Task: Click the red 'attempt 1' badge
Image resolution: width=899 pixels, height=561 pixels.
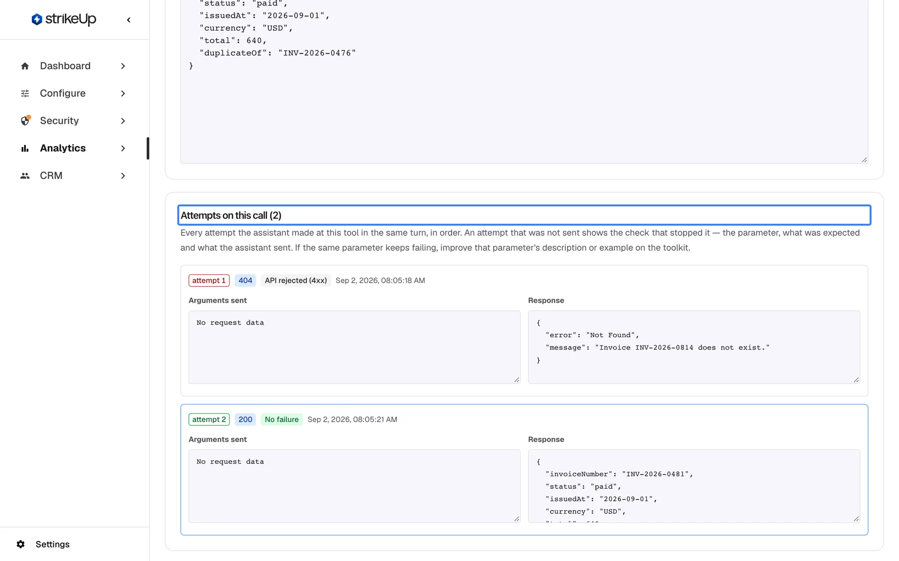Action: point(209,280)
